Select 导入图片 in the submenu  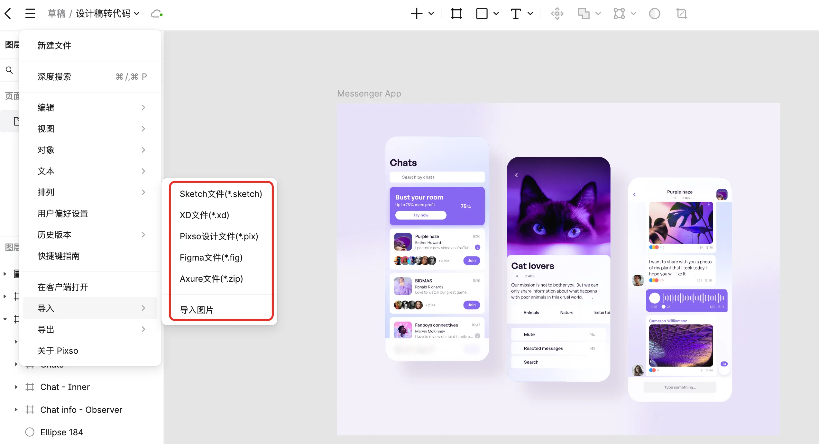(197, 310)
